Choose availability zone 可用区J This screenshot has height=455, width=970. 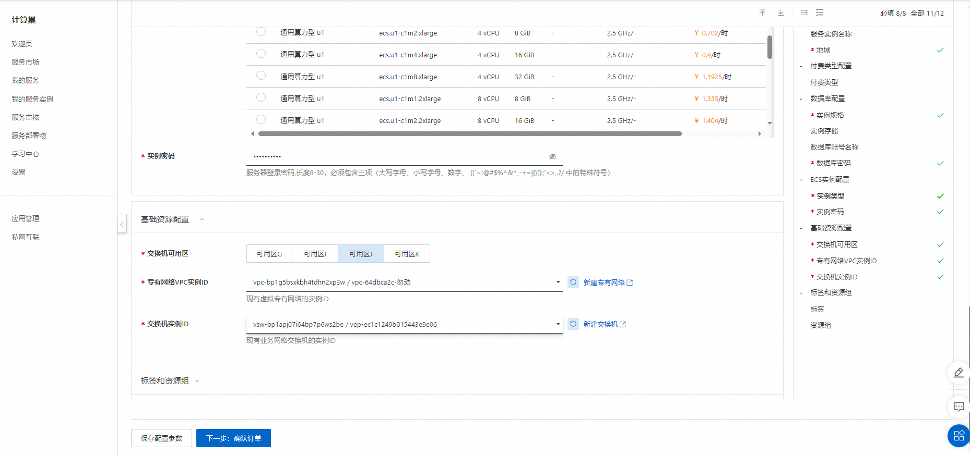[361, 253]
